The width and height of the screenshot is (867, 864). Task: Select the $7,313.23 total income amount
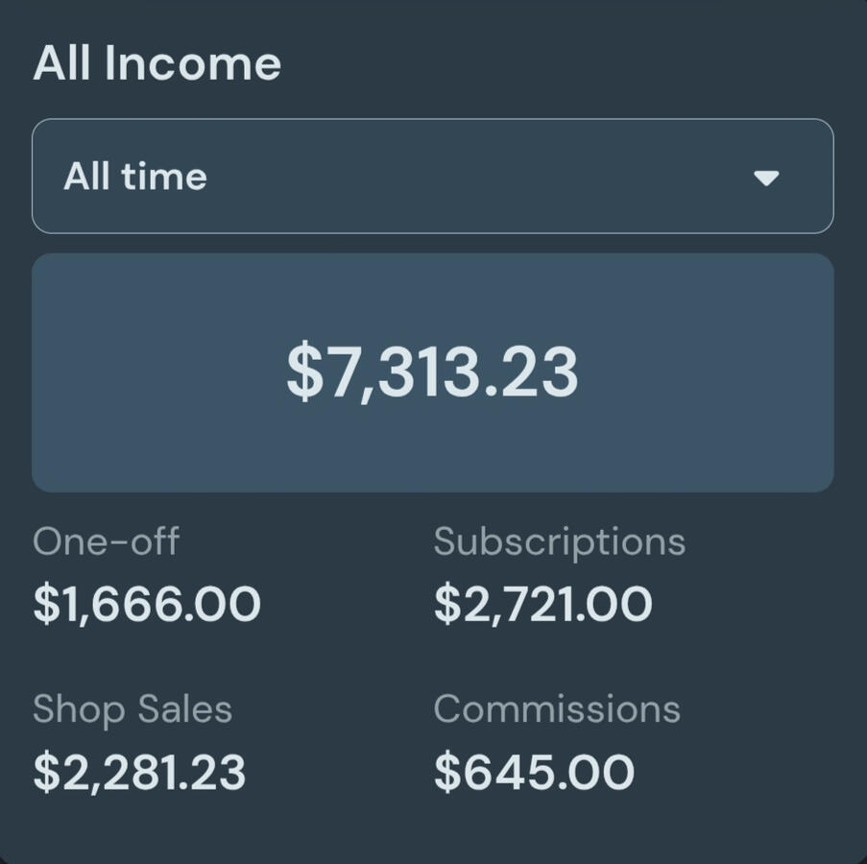click(x=432, y=372)
